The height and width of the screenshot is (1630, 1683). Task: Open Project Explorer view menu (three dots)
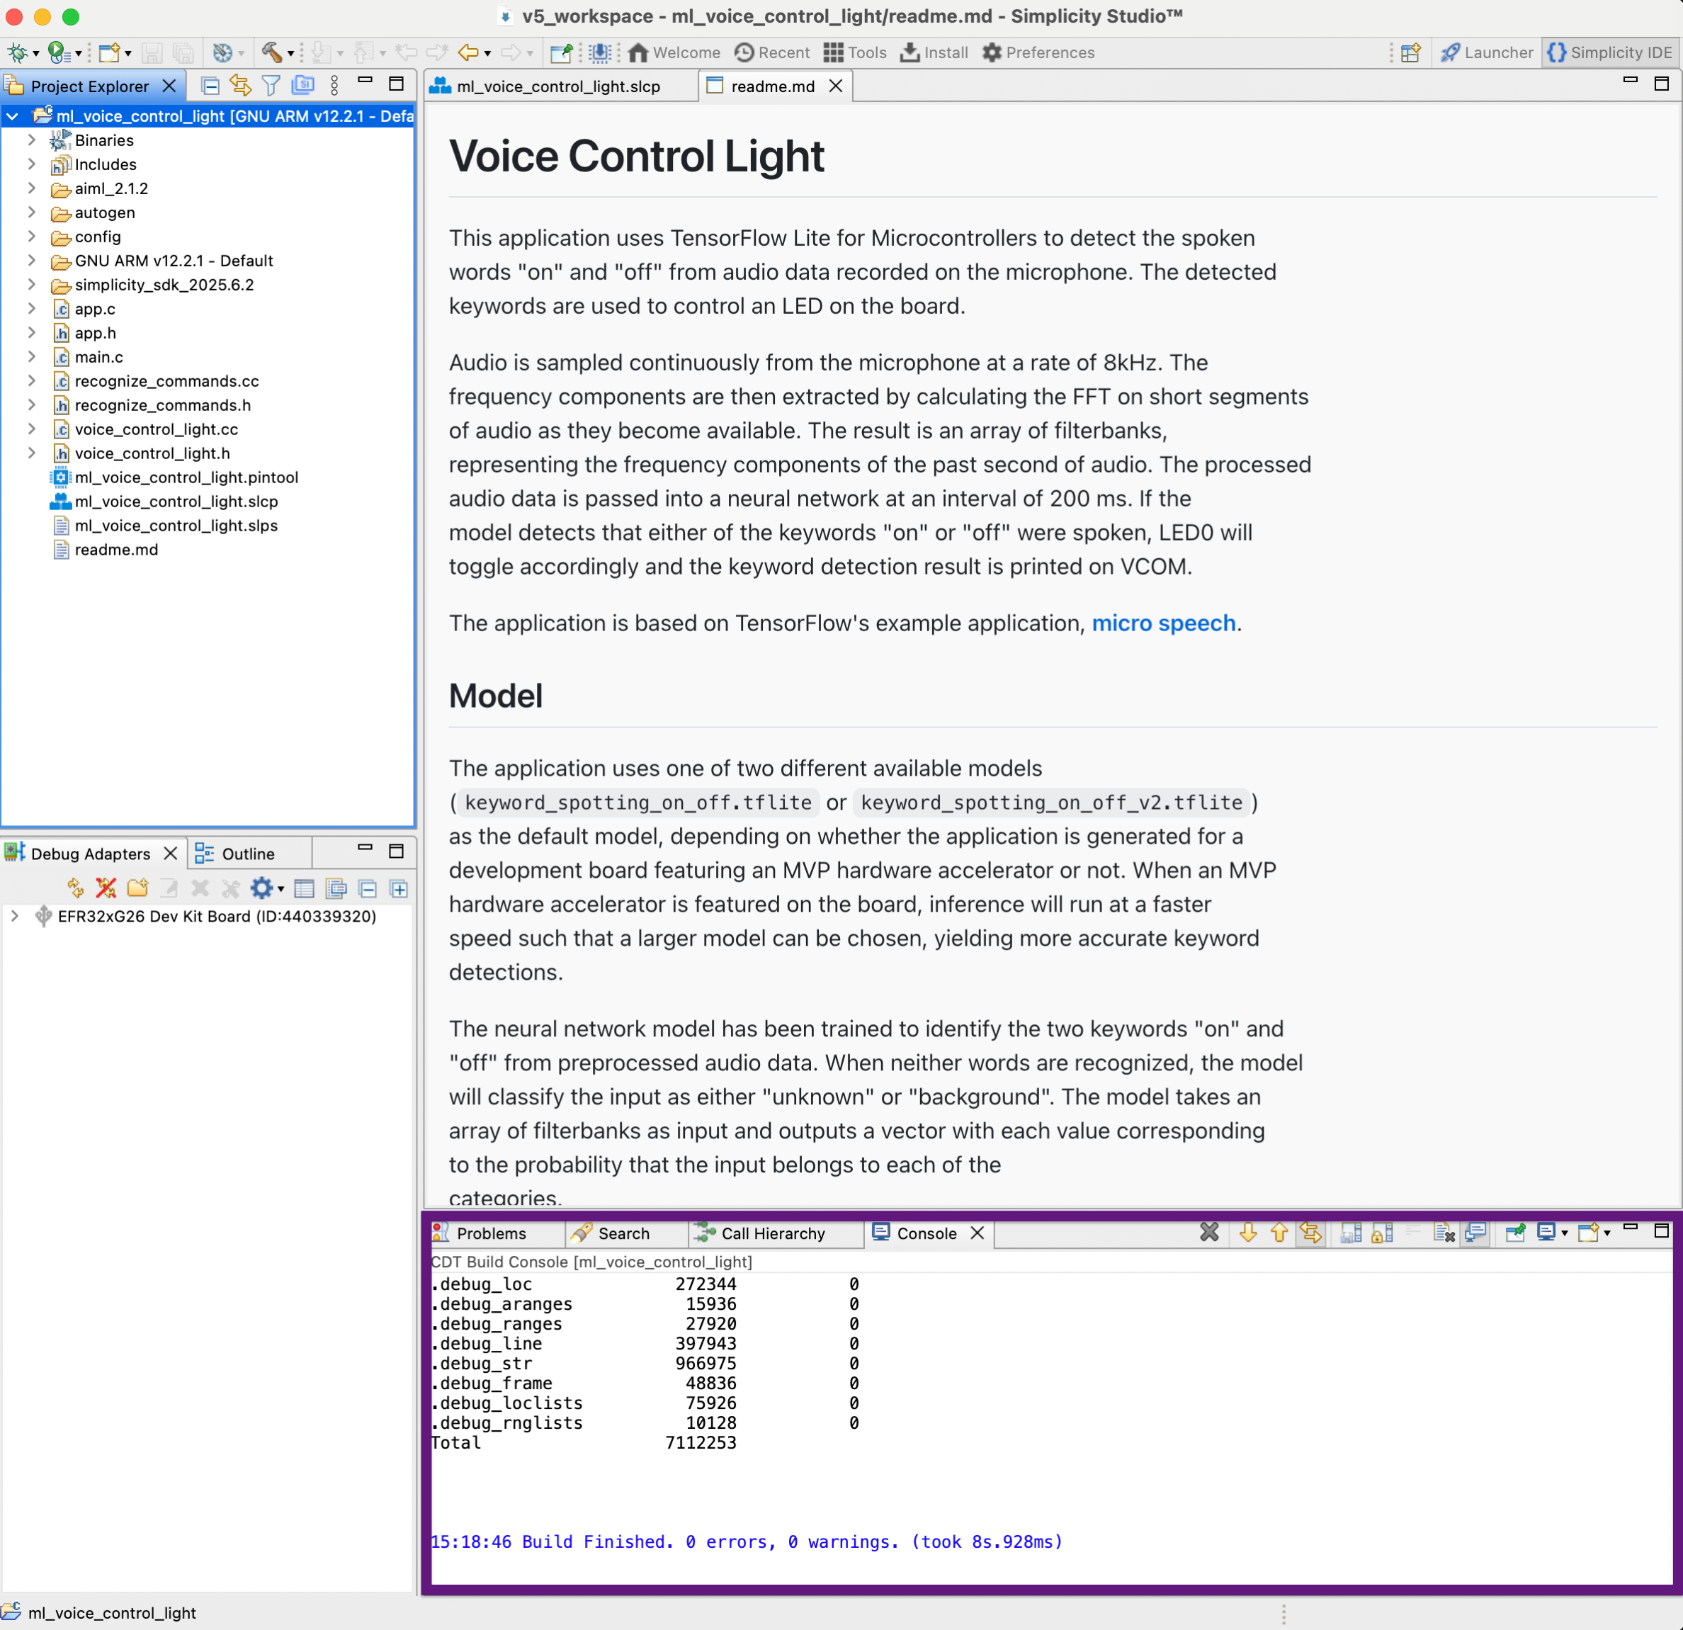(334, 86)
